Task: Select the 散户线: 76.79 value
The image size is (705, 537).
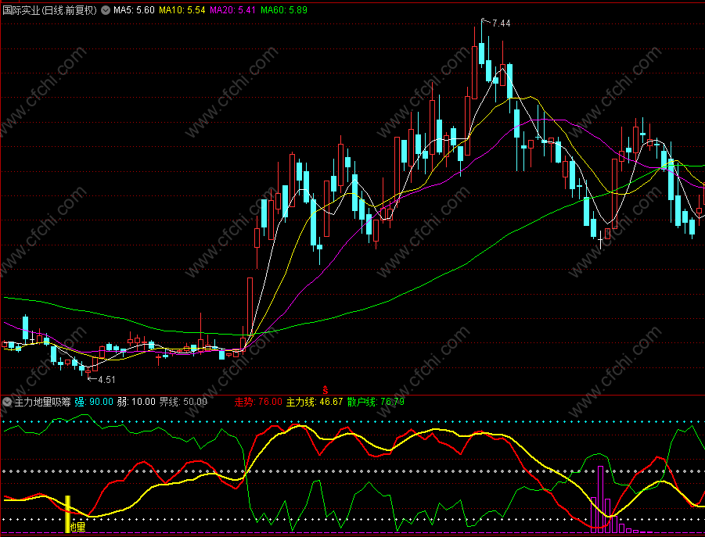Action: (x=376, y=402)
